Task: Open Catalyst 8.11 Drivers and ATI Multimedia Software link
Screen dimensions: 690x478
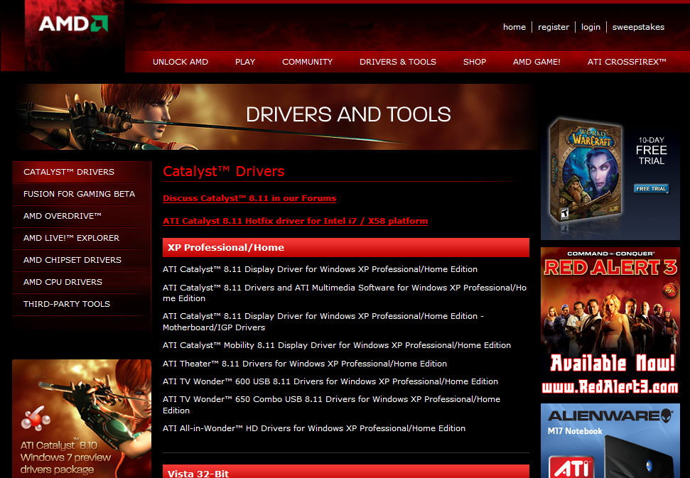Action: (345, 293)
